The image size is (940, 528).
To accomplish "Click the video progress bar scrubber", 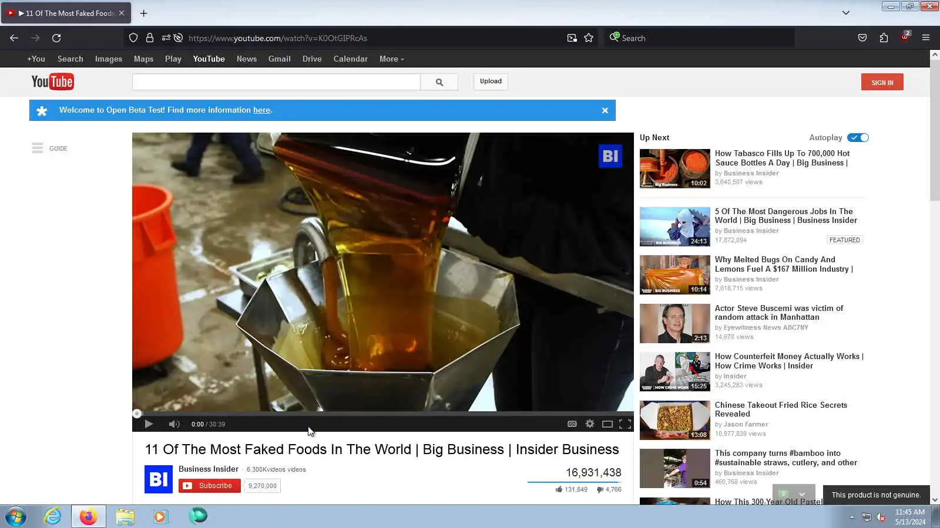I will click(x=137, y=414).
